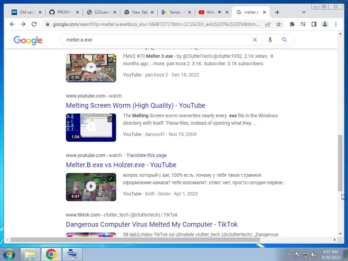Click the horizontal scrollbar thumb

(x=135, y=240)
